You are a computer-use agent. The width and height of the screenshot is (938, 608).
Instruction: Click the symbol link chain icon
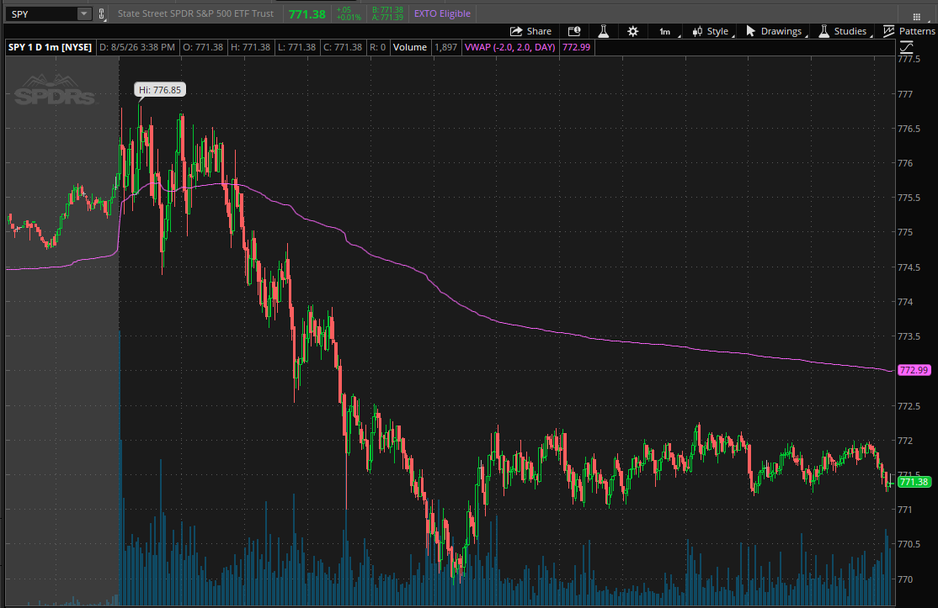point(102,13)
